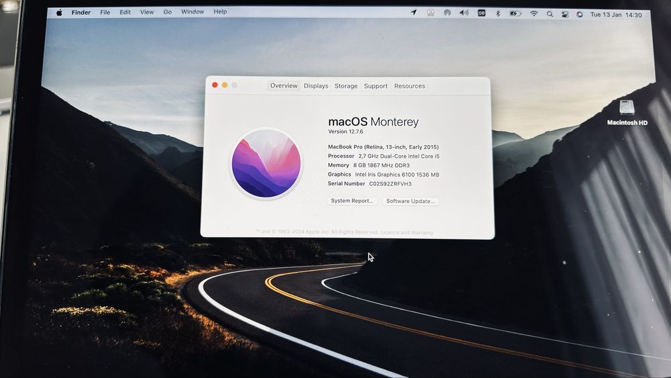Click Software Update button
Viewport: 671px width, 378px height.
411,201
